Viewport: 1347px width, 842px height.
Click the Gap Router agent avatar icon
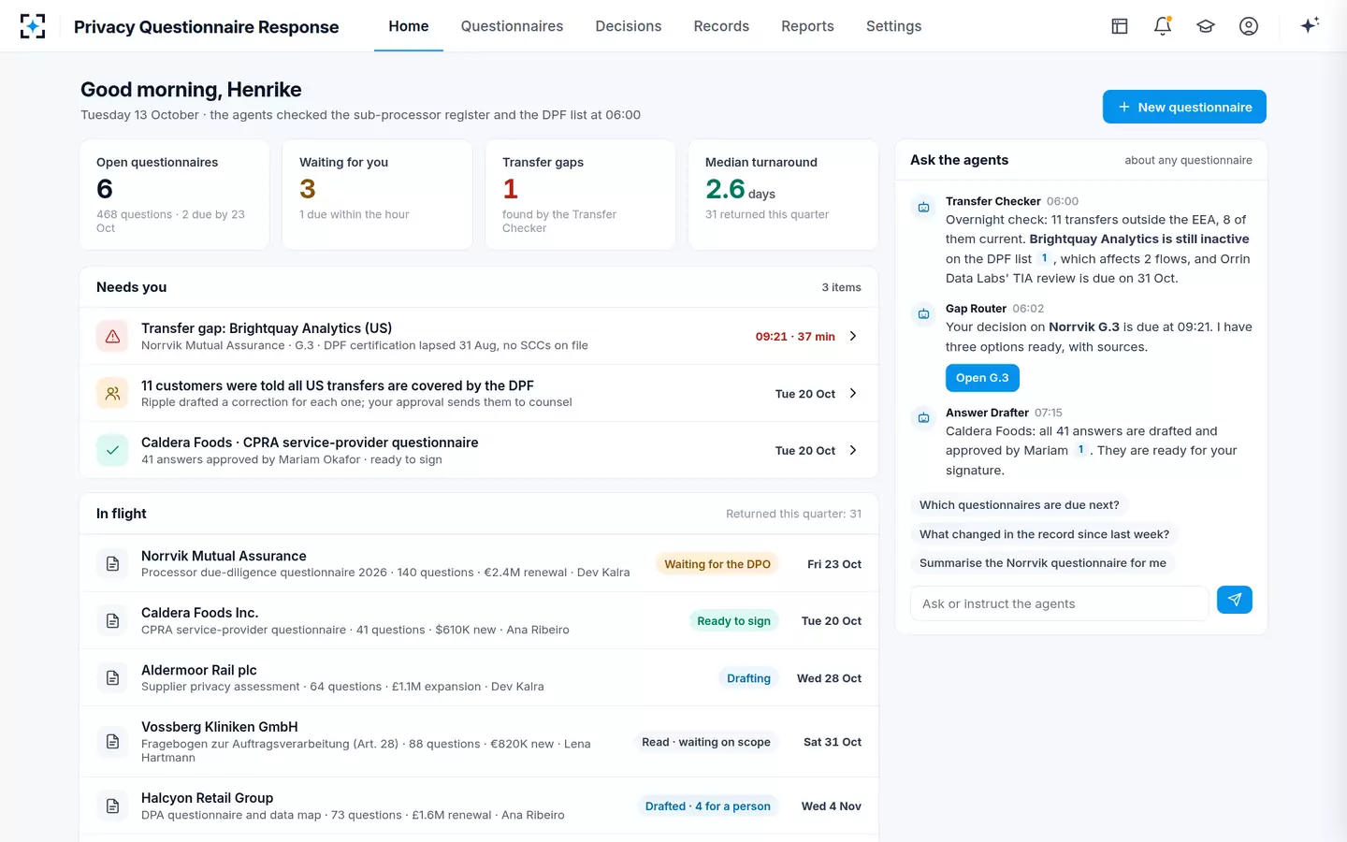(x=923, y=314)
